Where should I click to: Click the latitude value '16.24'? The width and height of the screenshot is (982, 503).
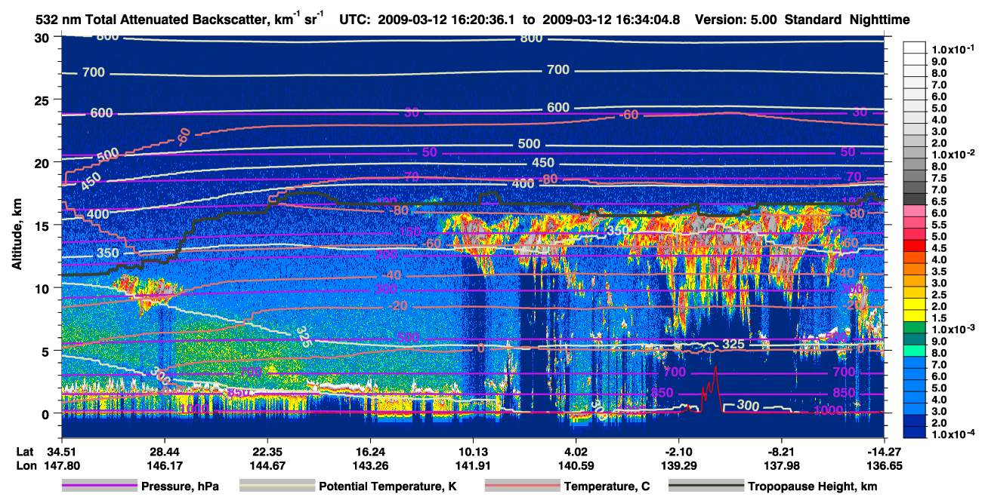pyautogui.click(x=370, y=452)
